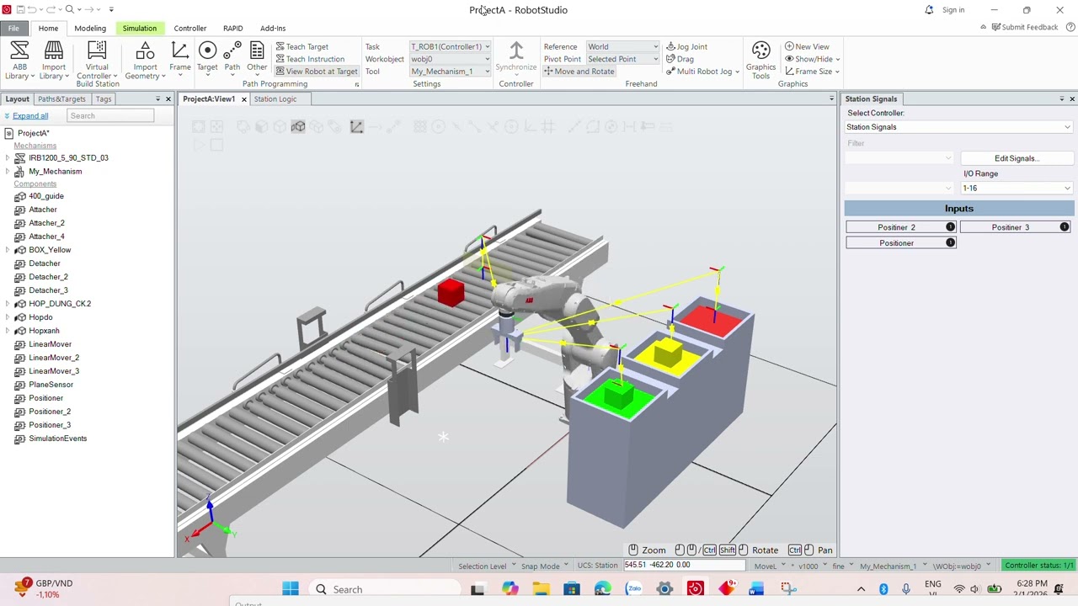The image size is (1078, 606).
Task: Switch to the RAPID ribbon tab
Action: [x=233, y=29]
